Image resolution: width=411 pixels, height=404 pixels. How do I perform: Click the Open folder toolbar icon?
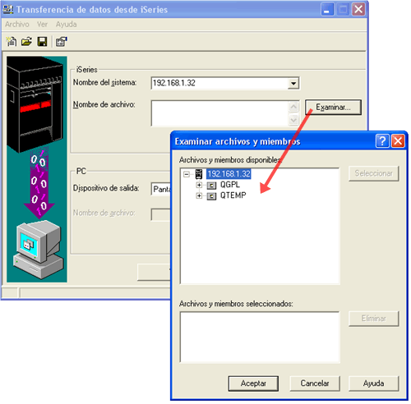pos(26,42)
